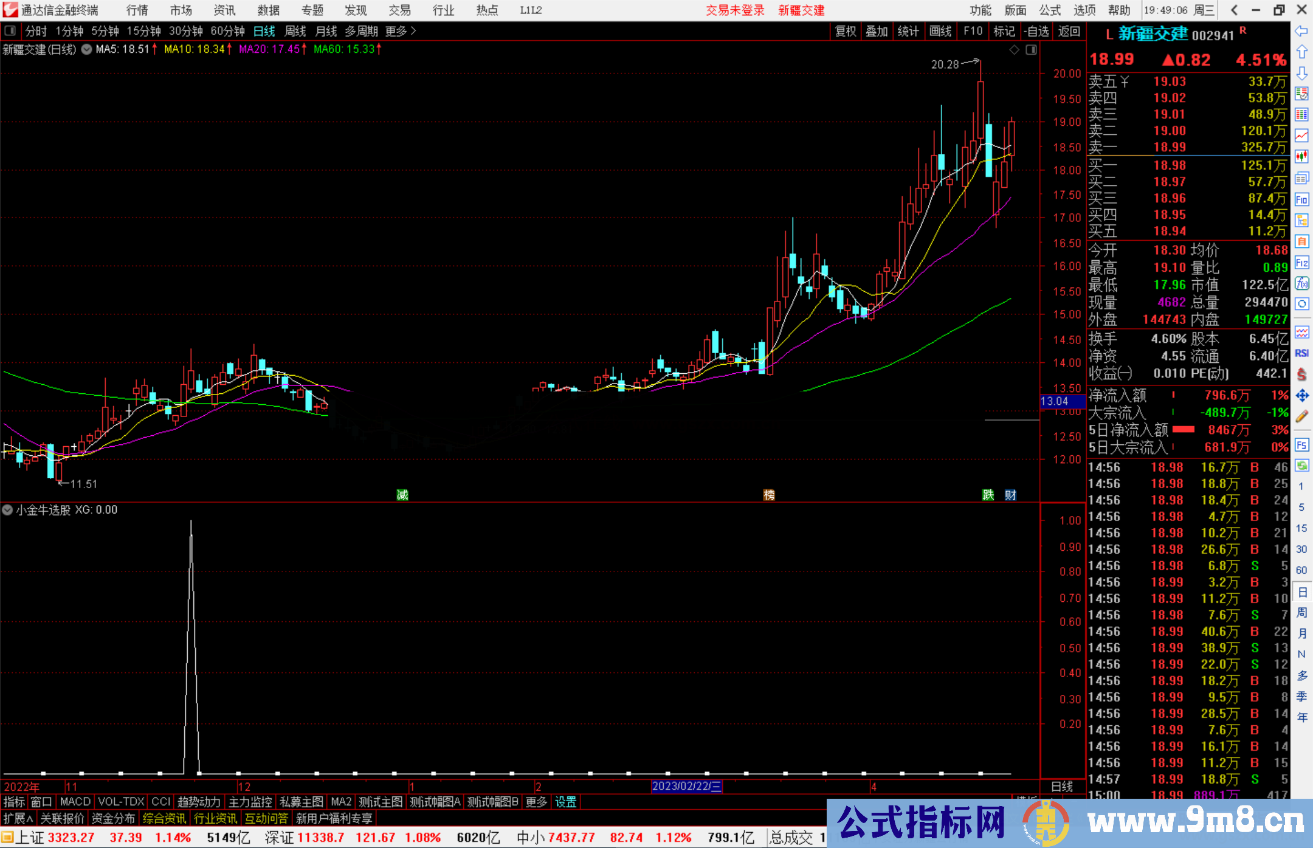Click the 2023/02/22 date marker on timeline
Viewport: 1313px width, 848px height.
tap(686, 787)
